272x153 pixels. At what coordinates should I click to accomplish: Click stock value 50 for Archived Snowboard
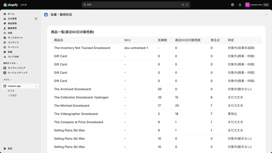click(x=159, y=89)
